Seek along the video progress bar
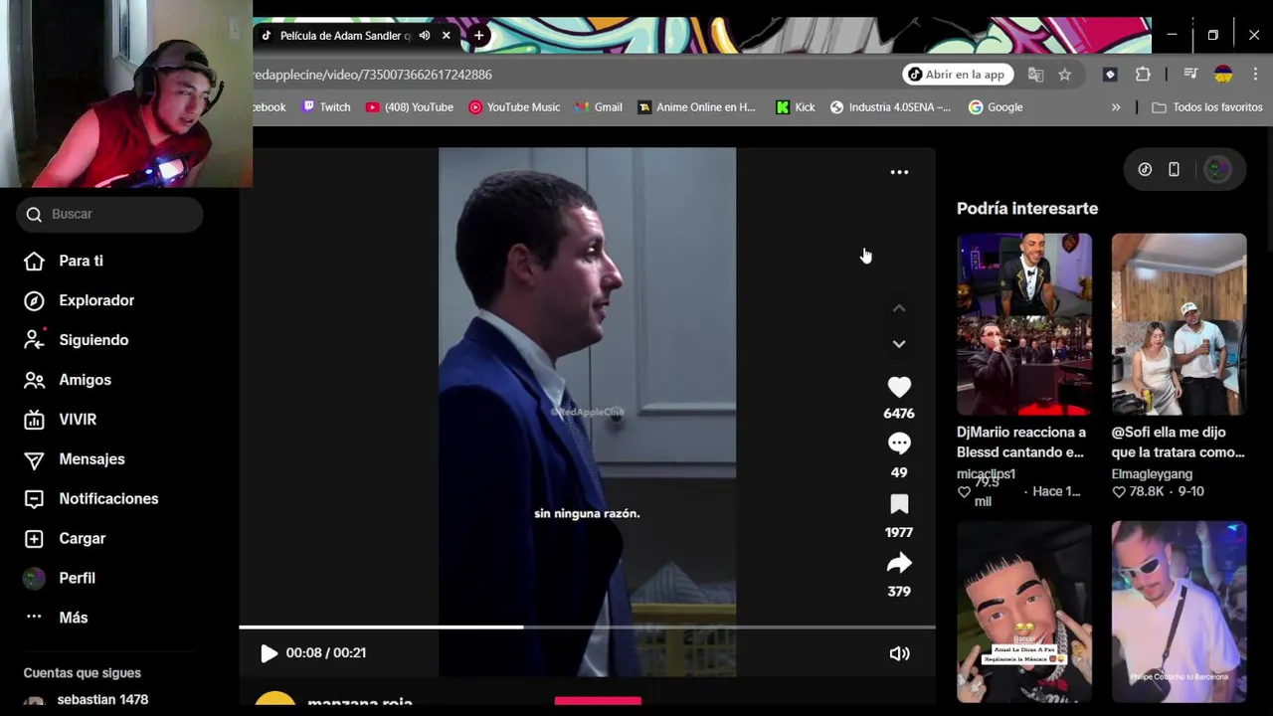The width and height of the screenshot is (1273, 716). (587, 627)
